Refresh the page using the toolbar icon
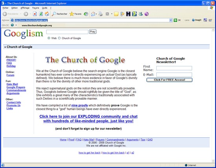This screenshot has height=168, width=216. [41, 14]
